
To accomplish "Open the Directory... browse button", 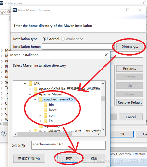I will point(130,47).
